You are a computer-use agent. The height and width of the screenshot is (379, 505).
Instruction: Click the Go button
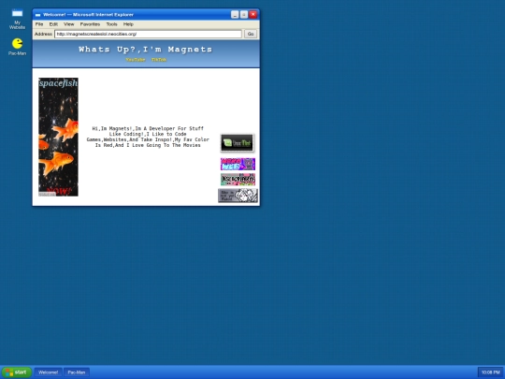[251, 34]
